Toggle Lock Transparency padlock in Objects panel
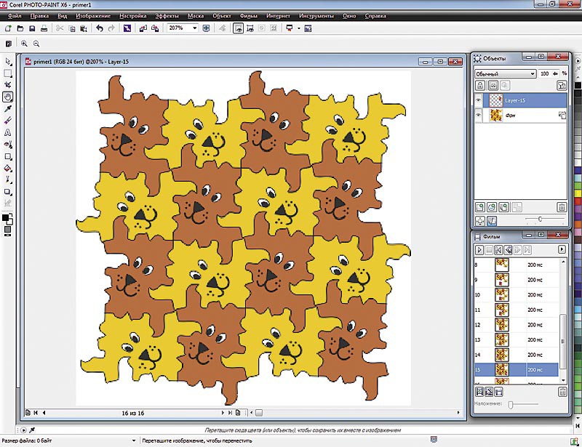582x447 pixels. coord(480,86)
